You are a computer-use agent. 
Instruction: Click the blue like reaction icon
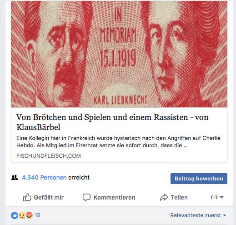pos(15,215)
